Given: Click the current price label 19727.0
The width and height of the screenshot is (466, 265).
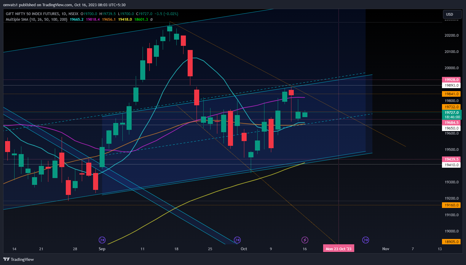Looking at the screenshot, I should 451,113.
